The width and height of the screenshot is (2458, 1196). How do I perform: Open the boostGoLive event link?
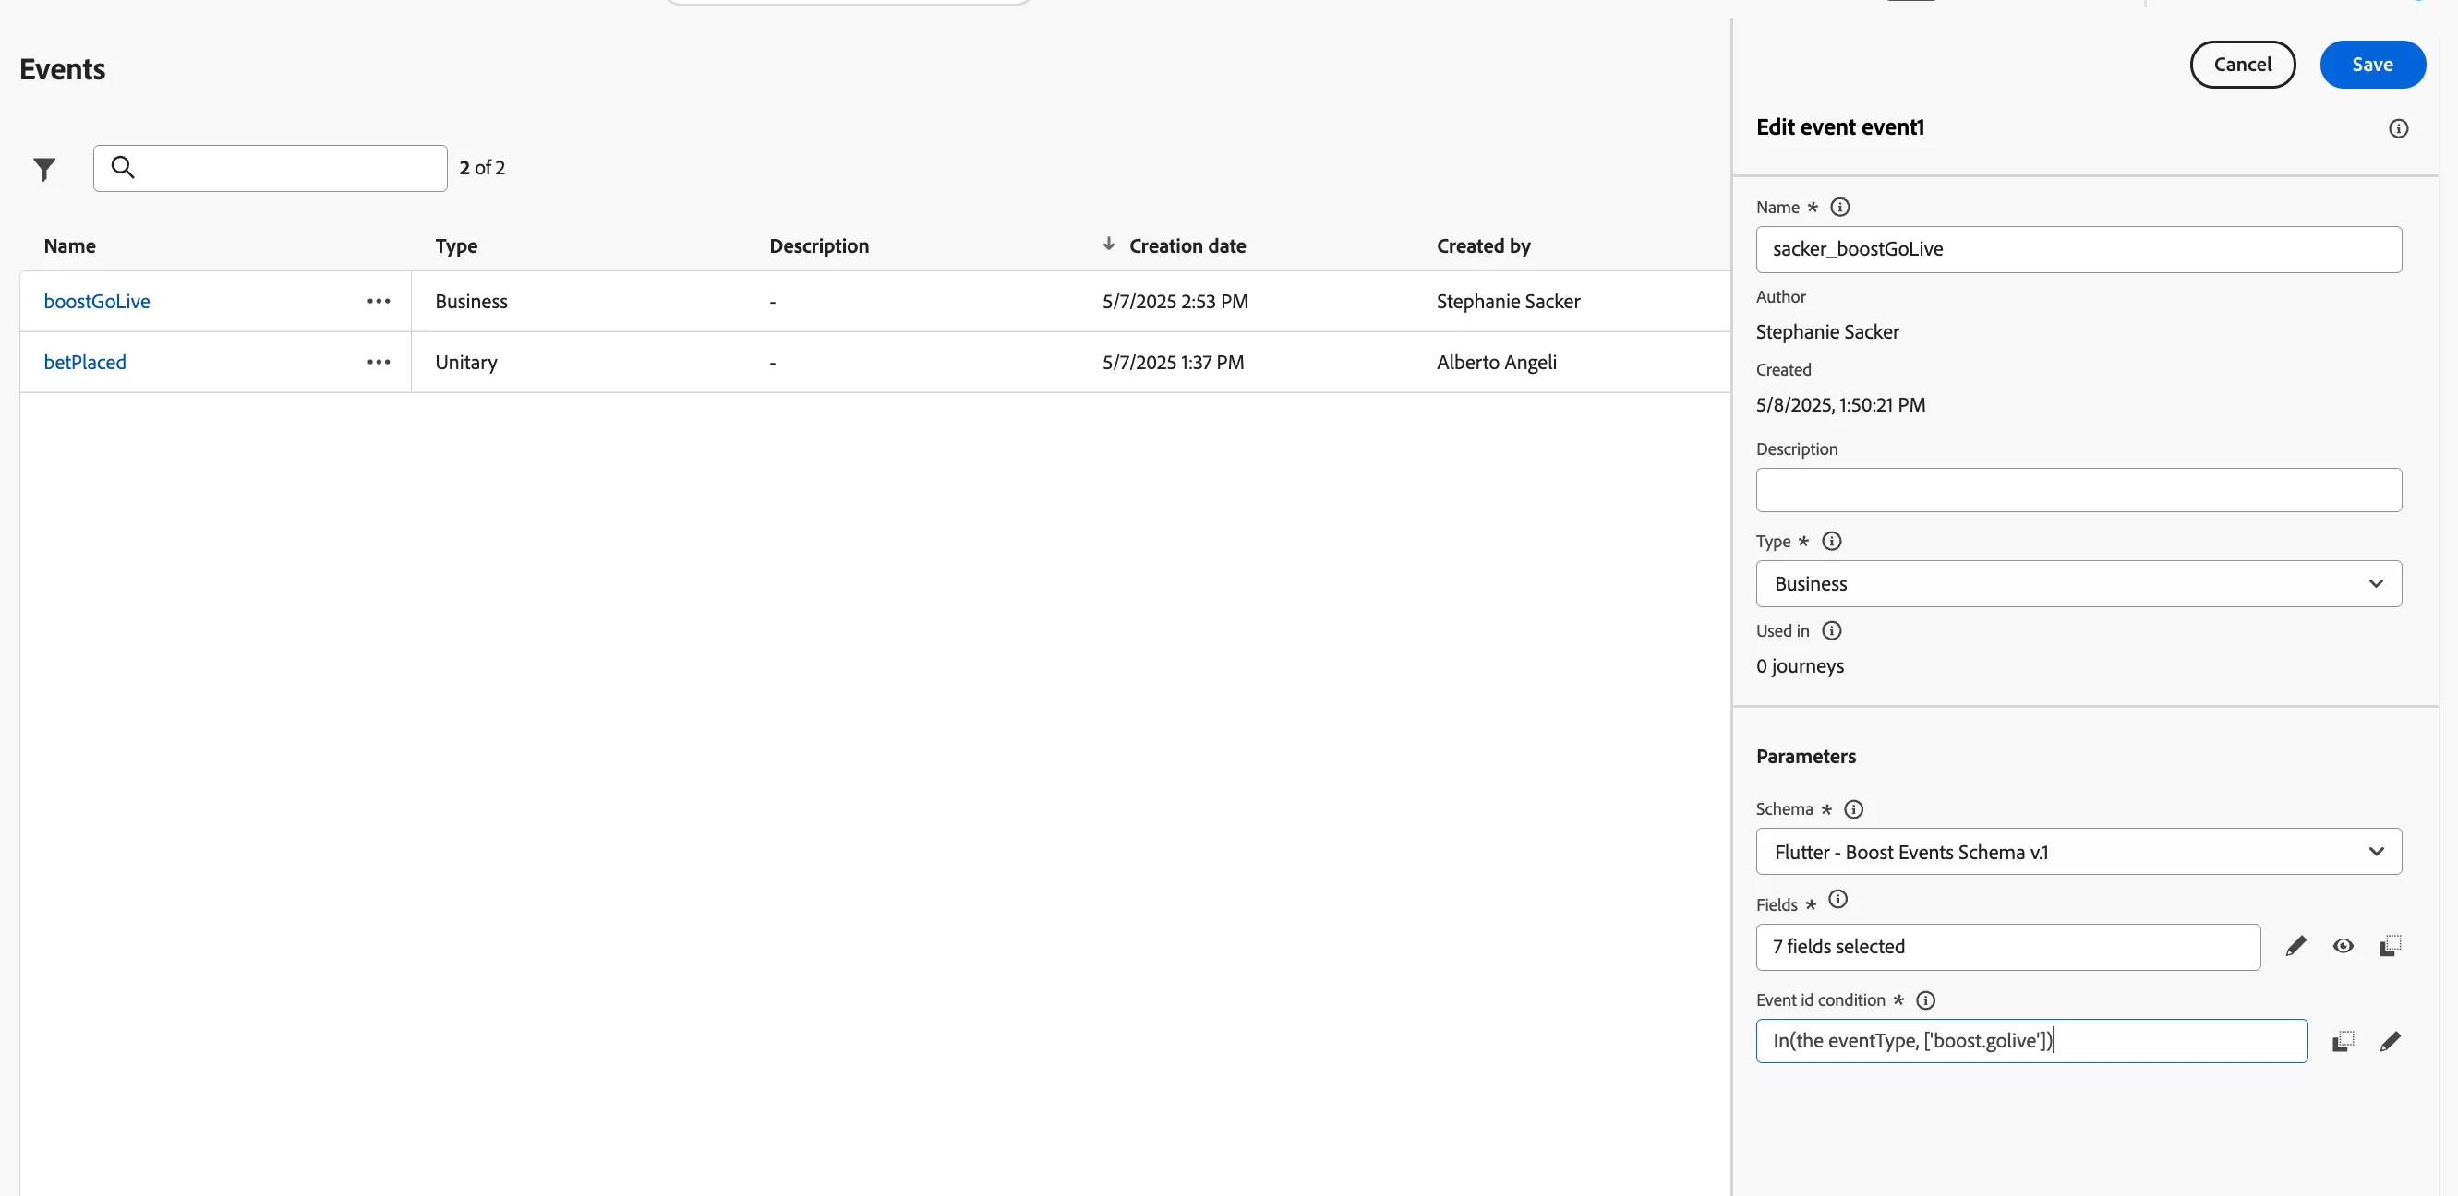96,302
